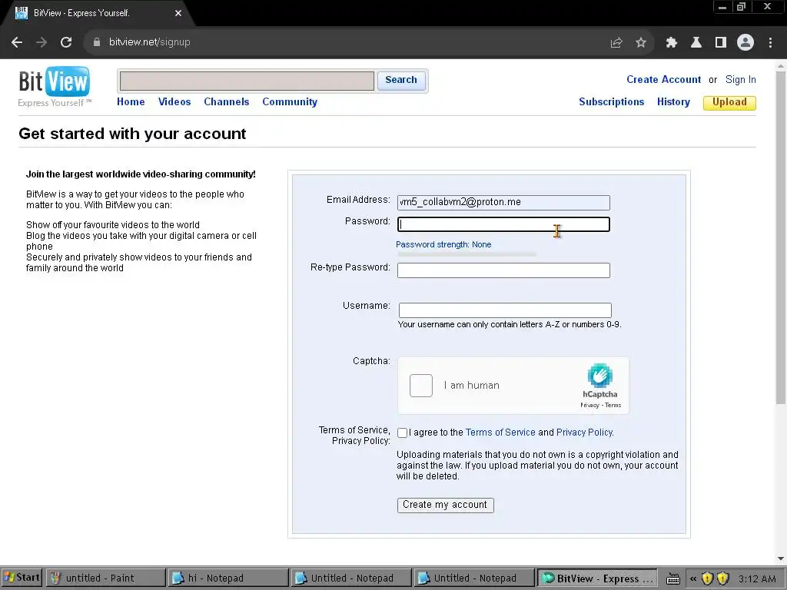Click the Create Account link
Viewport: 787px width, 590px height.
[x=663, y=80]
